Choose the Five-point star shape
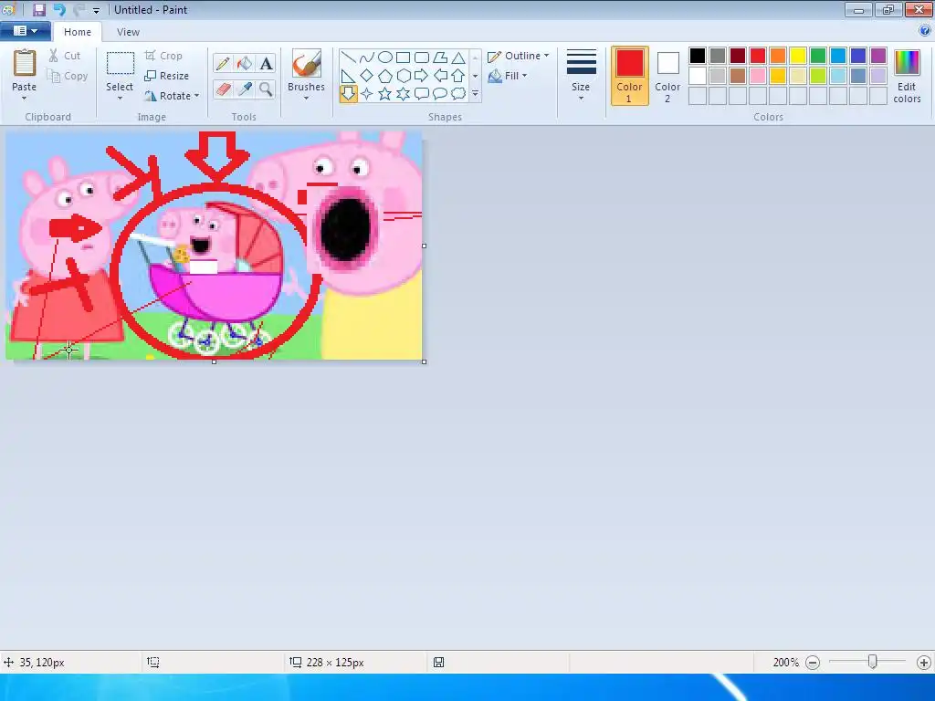The image size is (935, 701). click(385, 94)
